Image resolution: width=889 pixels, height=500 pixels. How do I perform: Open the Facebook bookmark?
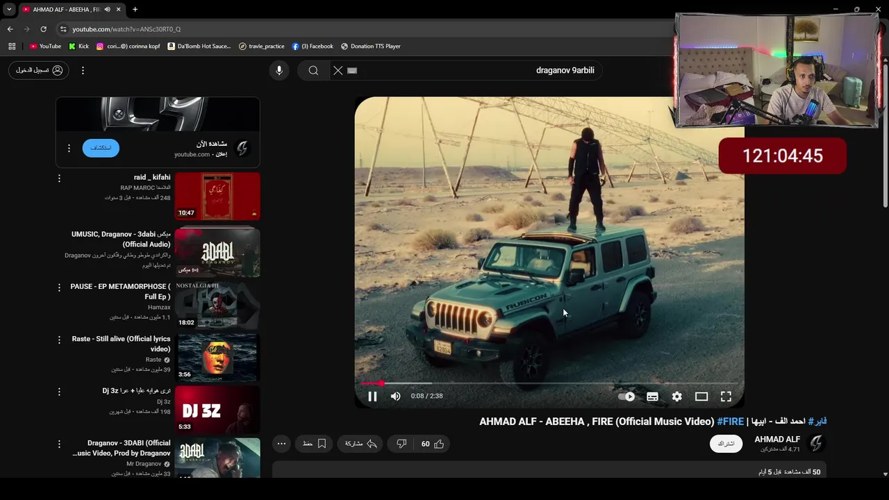pos(313,47)
